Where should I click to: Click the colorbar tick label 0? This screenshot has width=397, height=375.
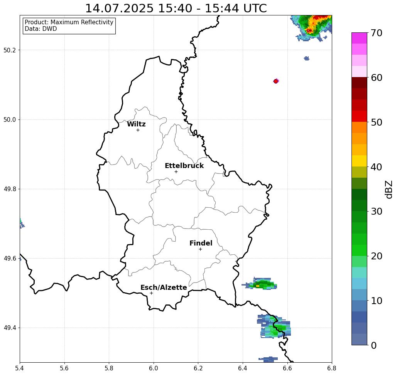click(374, 345)
